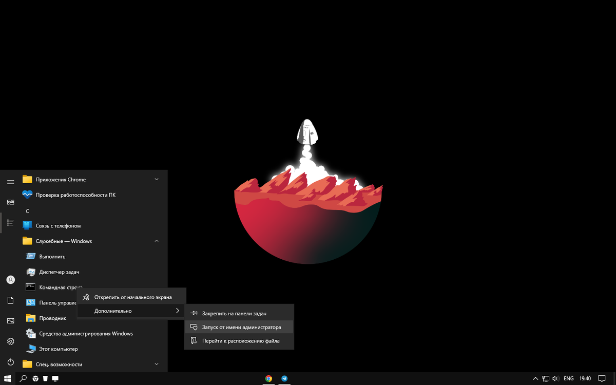
Task: Open Панель управления entry
Action: (x=50, y=303)
